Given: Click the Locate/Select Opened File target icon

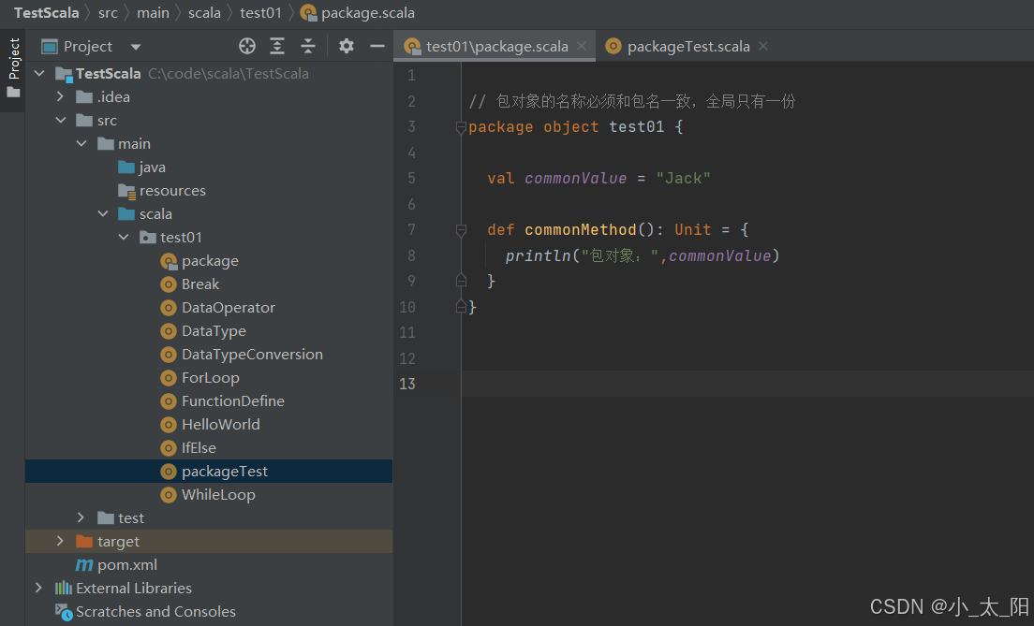Looking at the screenshot, I should pos(247,46).
